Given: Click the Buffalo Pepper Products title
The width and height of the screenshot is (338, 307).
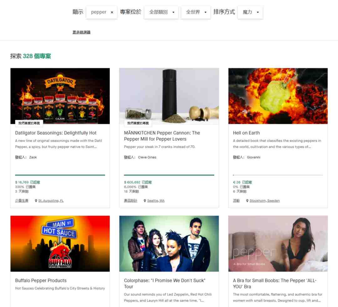Looking at the screenshot, I should tap(41, 280).
